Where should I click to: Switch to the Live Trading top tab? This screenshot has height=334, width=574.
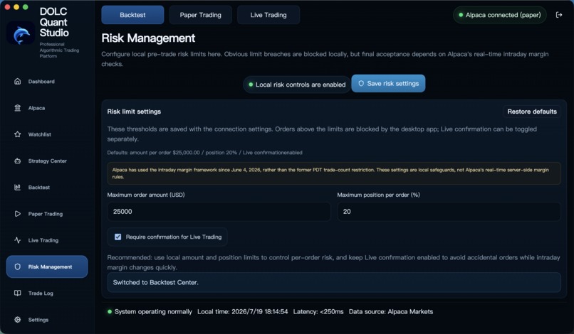[268, 15]
